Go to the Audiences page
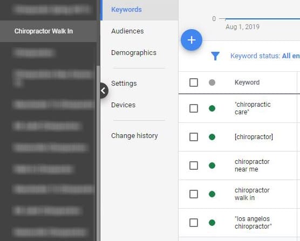Screen dimensions: 300x241 point(127,31)
